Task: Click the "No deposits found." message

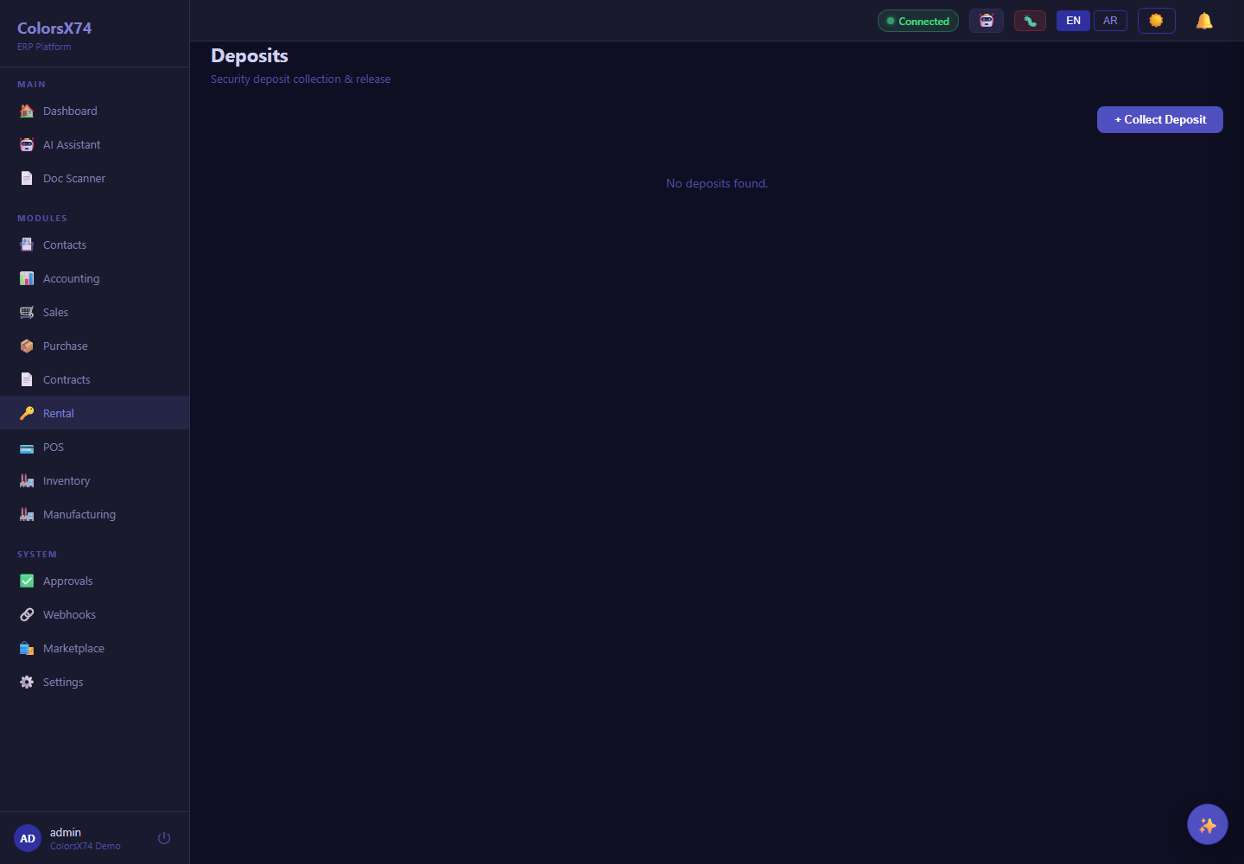Action: (717, 183)
